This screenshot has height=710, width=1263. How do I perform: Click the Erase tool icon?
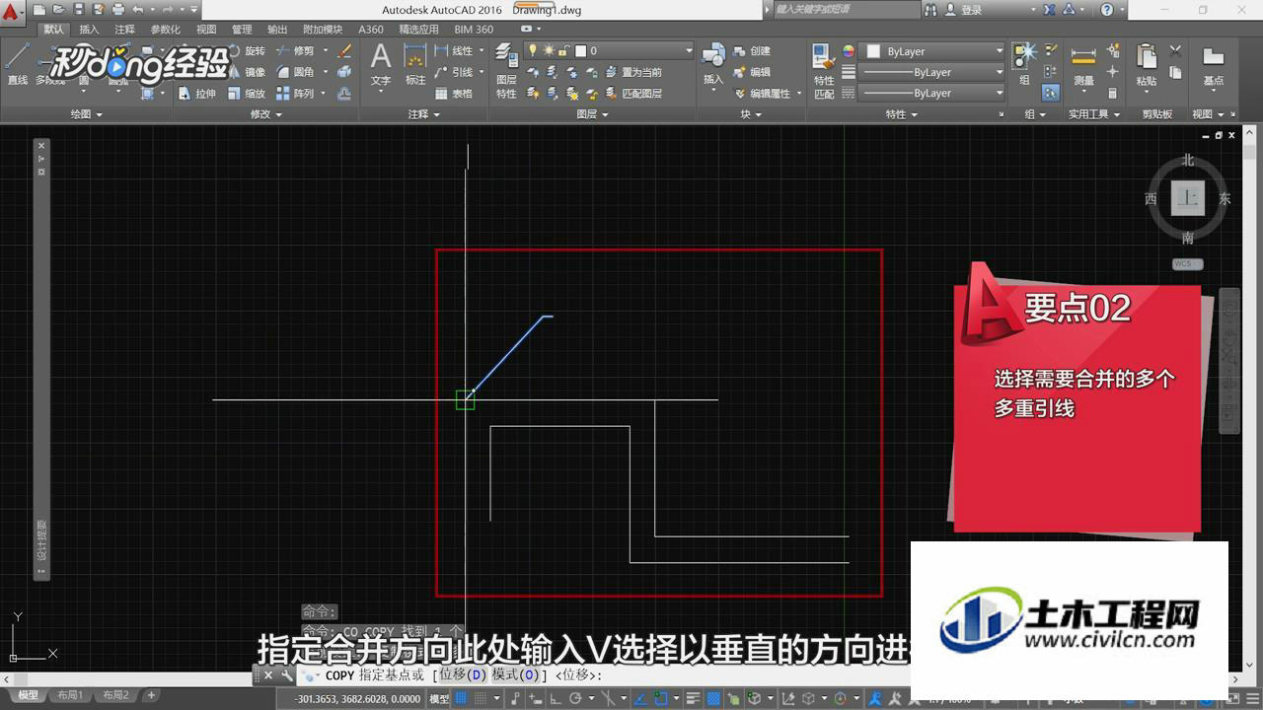point(344,50)
